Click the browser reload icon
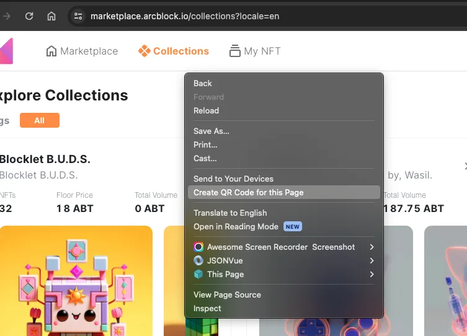Viewport: 467px width, 336px height. click(29, 15)
